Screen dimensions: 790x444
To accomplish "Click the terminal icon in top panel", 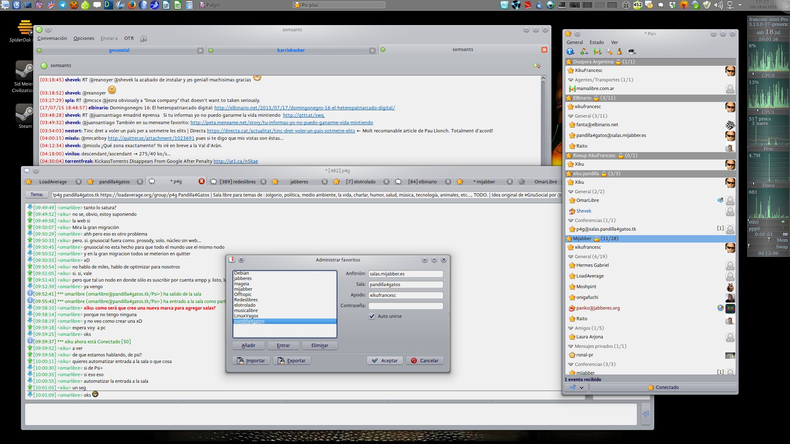I will point(562,5).
